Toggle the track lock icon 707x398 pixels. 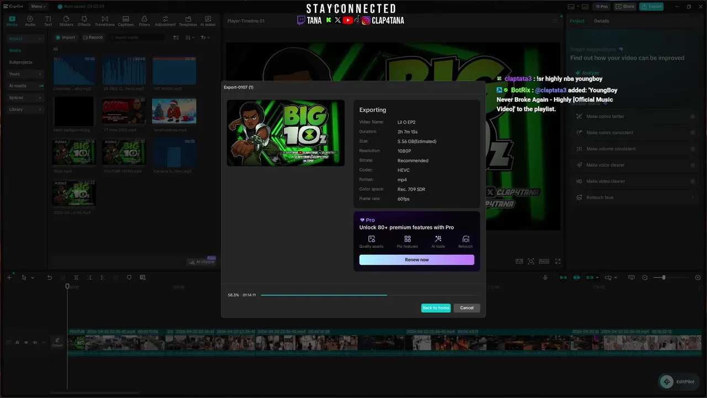click(17, 343)
